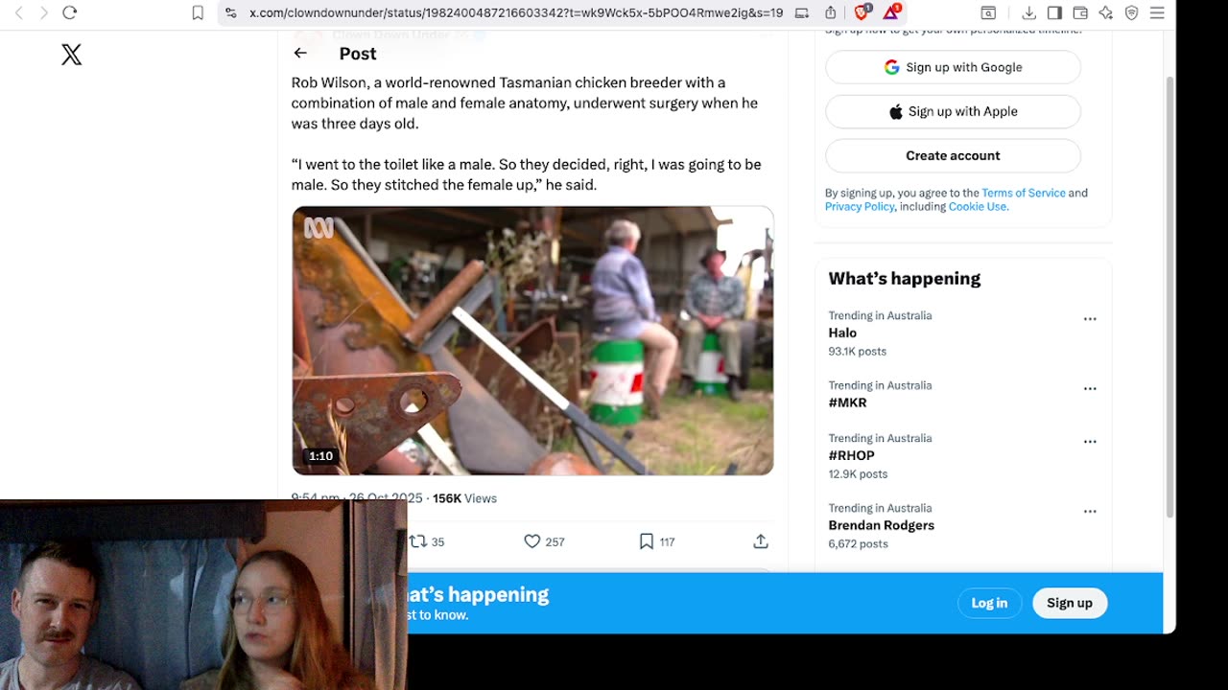
Task: Click the 1:10 video duration badge
Action: point(320,456)
